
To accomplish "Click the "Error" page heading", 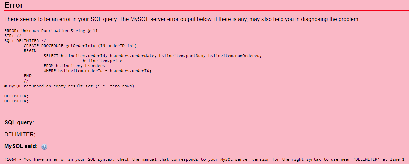I will tap(14, 5).
